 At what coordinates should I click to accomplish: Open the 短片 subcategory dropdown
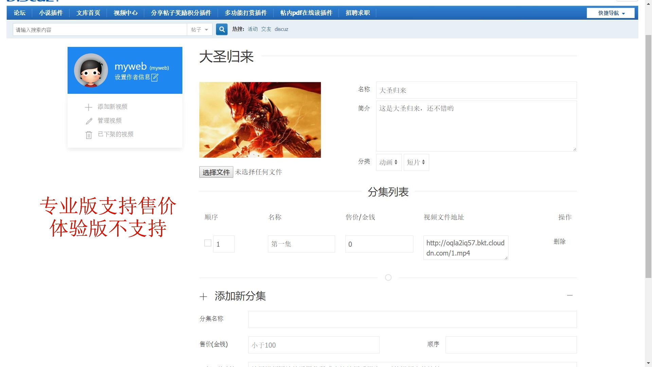pyautogui.click(x=416, y=162)
